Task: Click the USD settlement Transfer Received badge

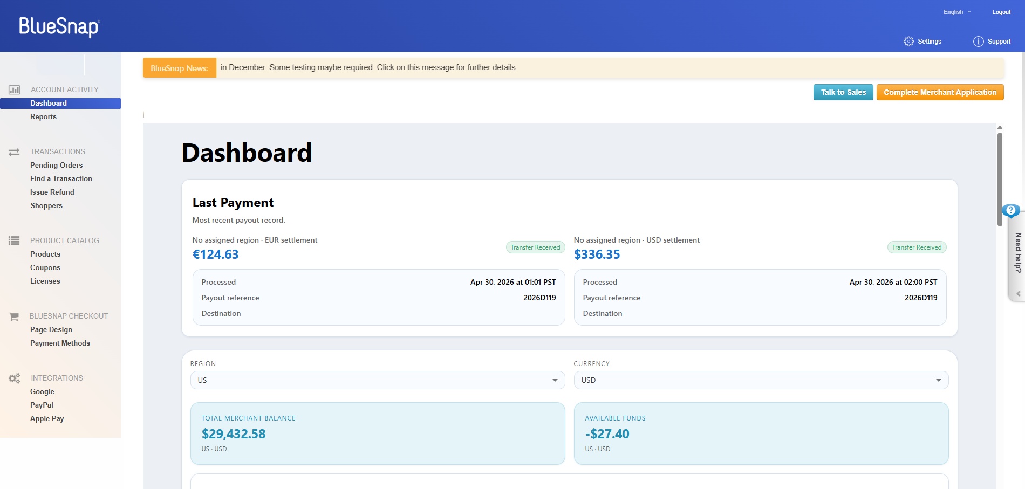Action: 917,247
